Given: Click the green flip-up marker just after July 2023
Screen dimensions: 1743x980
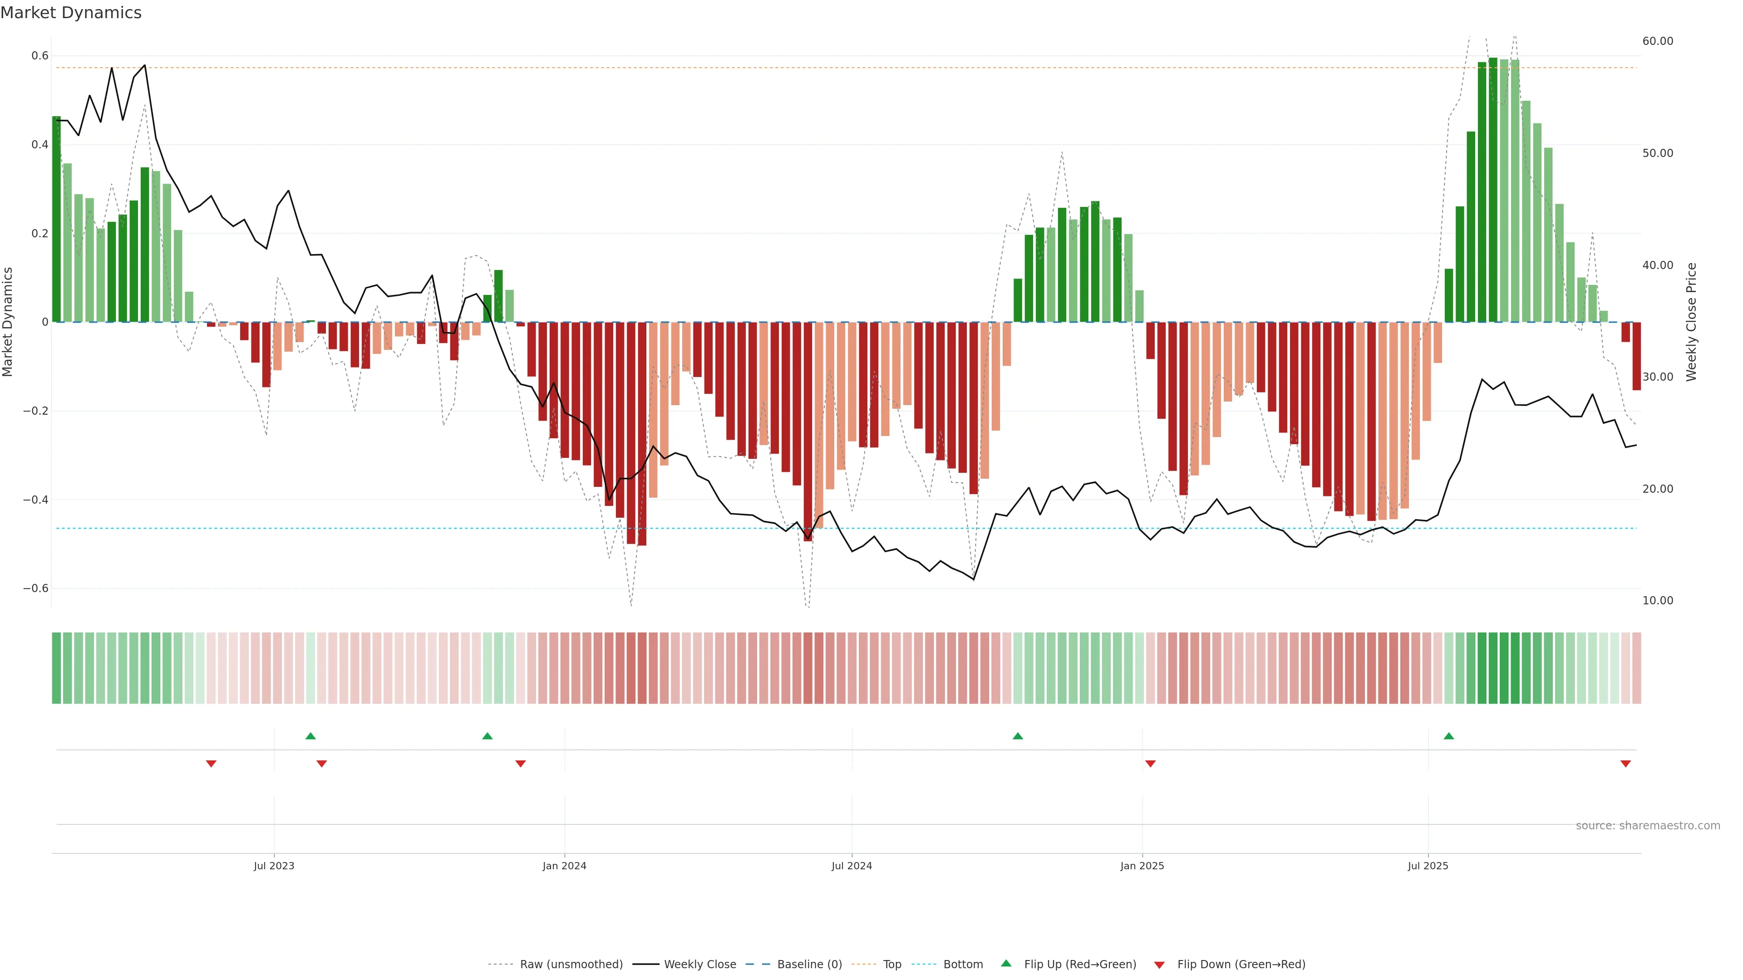Looking at the screenshot, I should point(310,736).
